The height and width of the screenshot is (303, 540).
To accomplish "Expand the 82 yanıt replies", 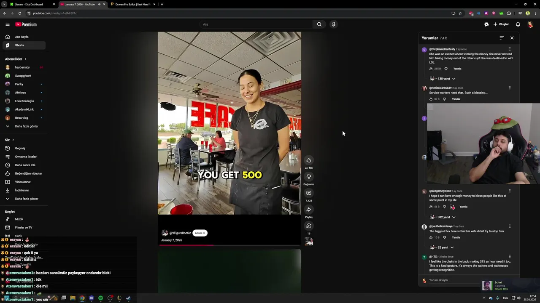I will click(x=442, y=247).
